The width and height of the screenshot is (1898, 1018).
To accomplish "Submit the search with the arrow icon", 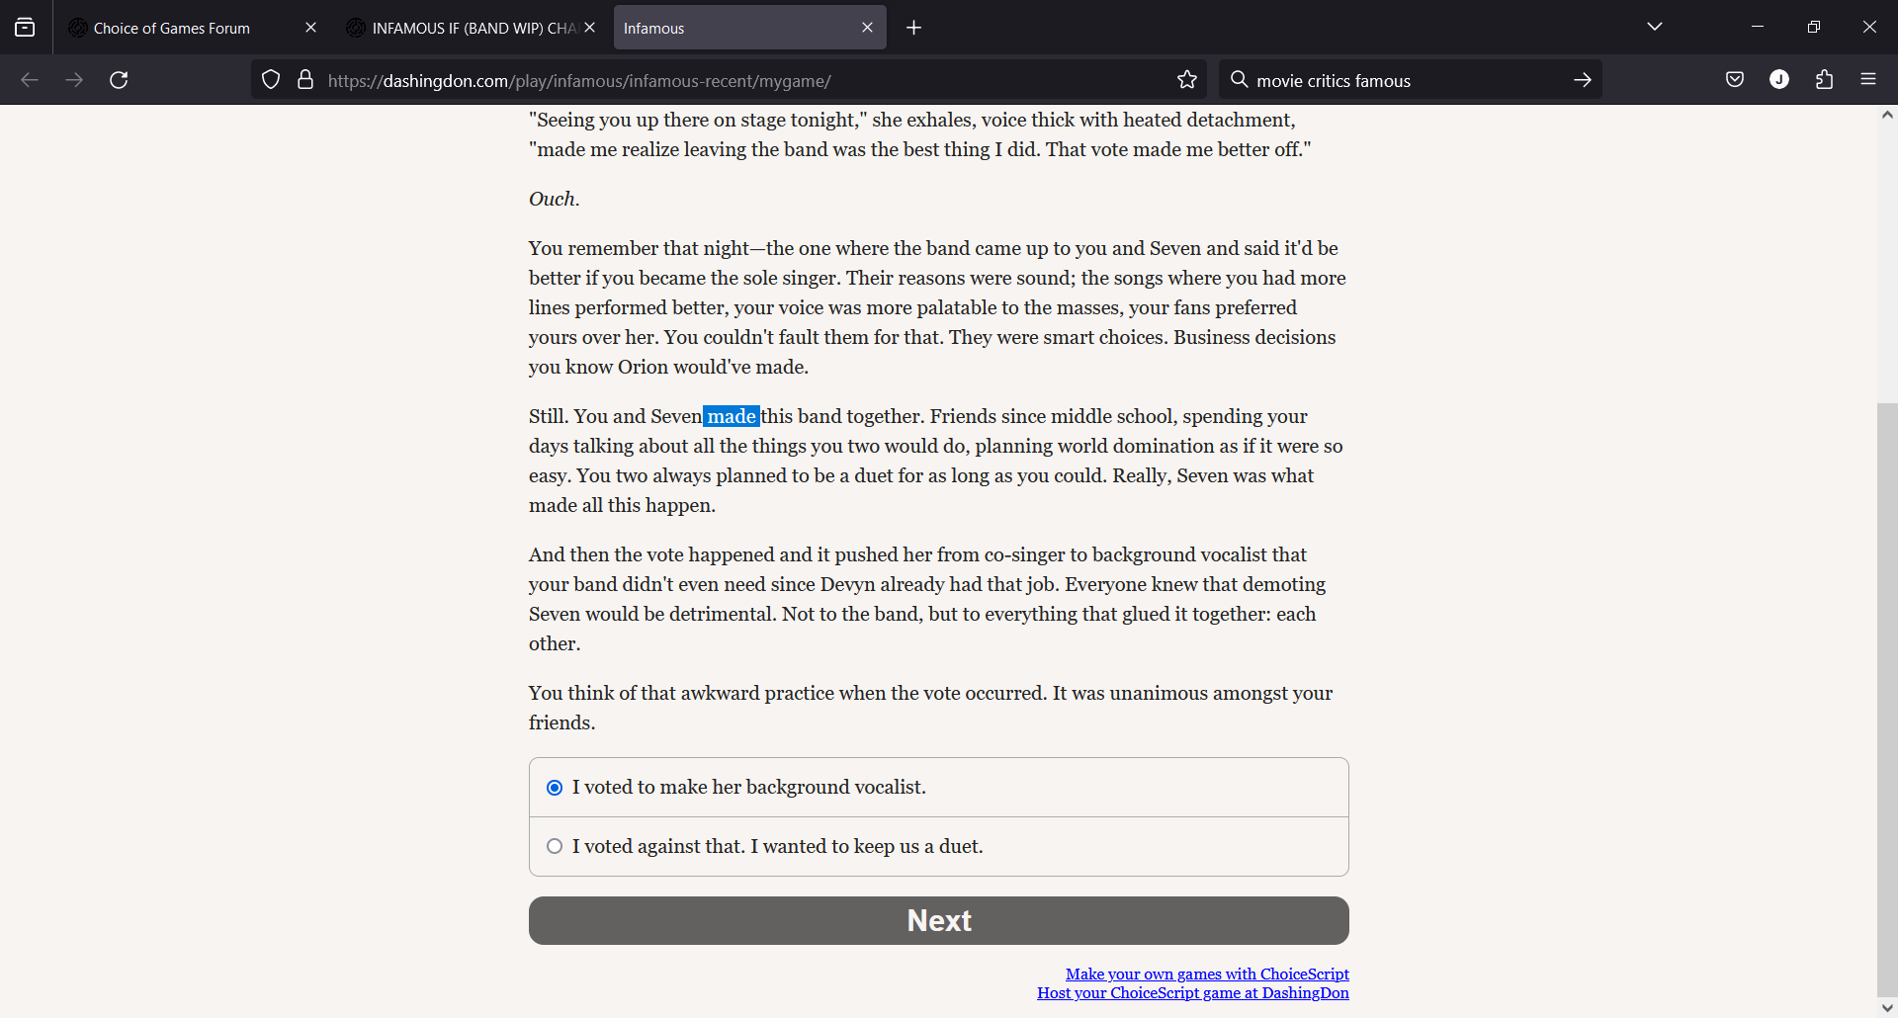I will 1583,80.
